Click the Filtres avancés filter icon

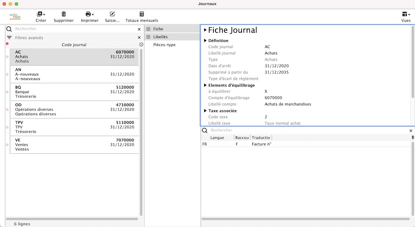[9, 38]
